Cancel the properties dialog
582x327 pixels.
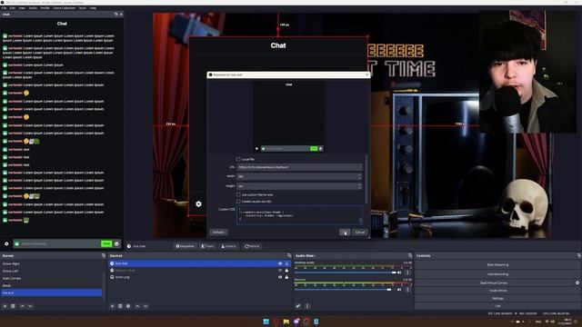(360, 233)
